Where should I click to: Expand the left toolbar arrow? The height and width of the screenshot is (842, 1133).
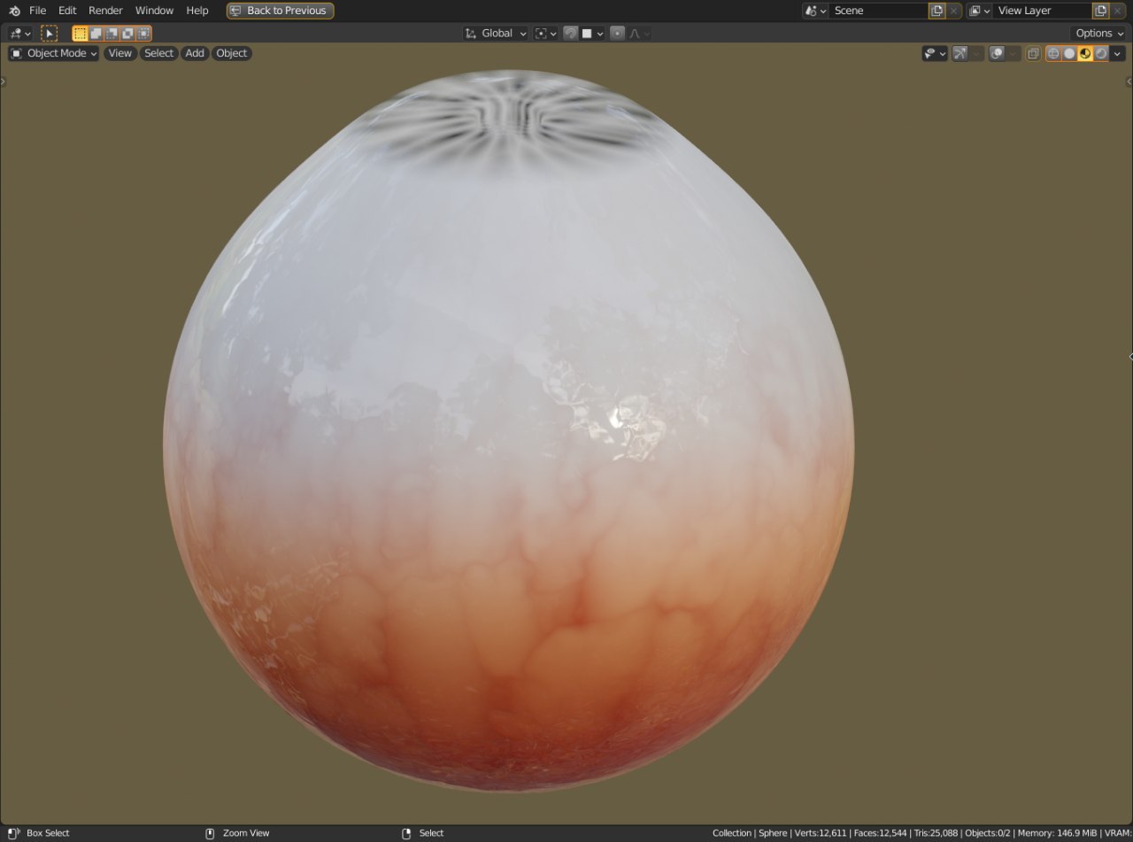pyautogui.click(x=3, y=81)
